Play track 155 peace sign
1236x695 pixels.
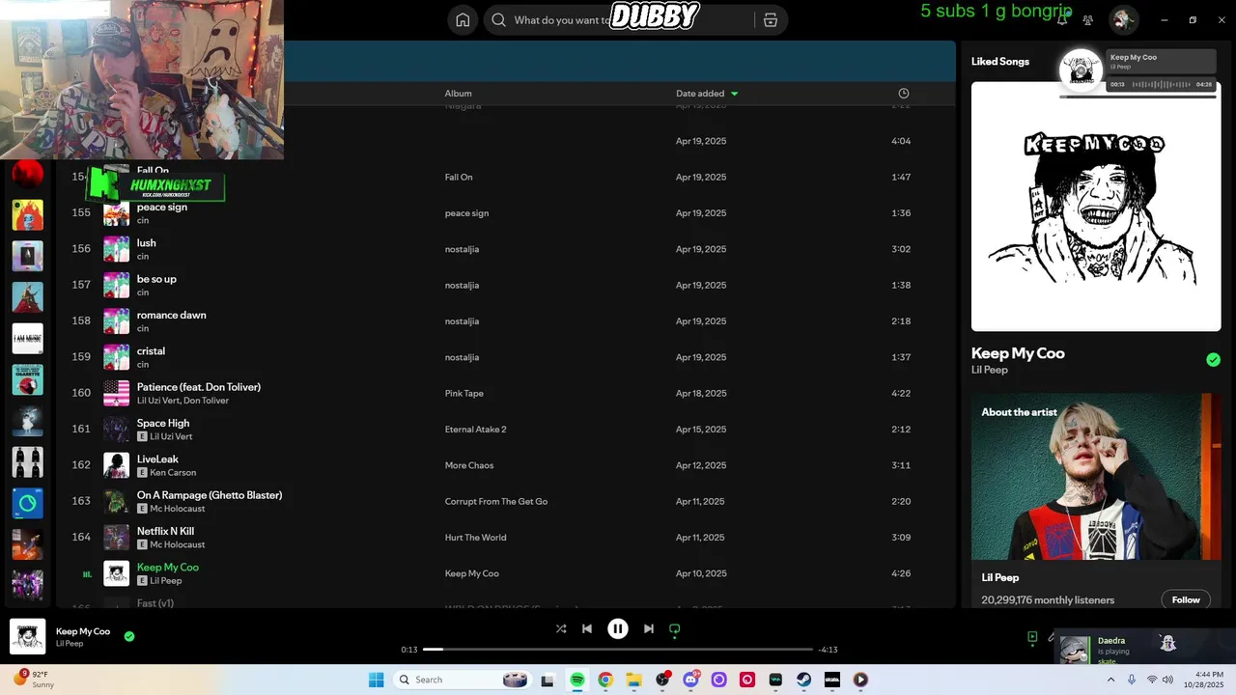click(x=162, y=208)
